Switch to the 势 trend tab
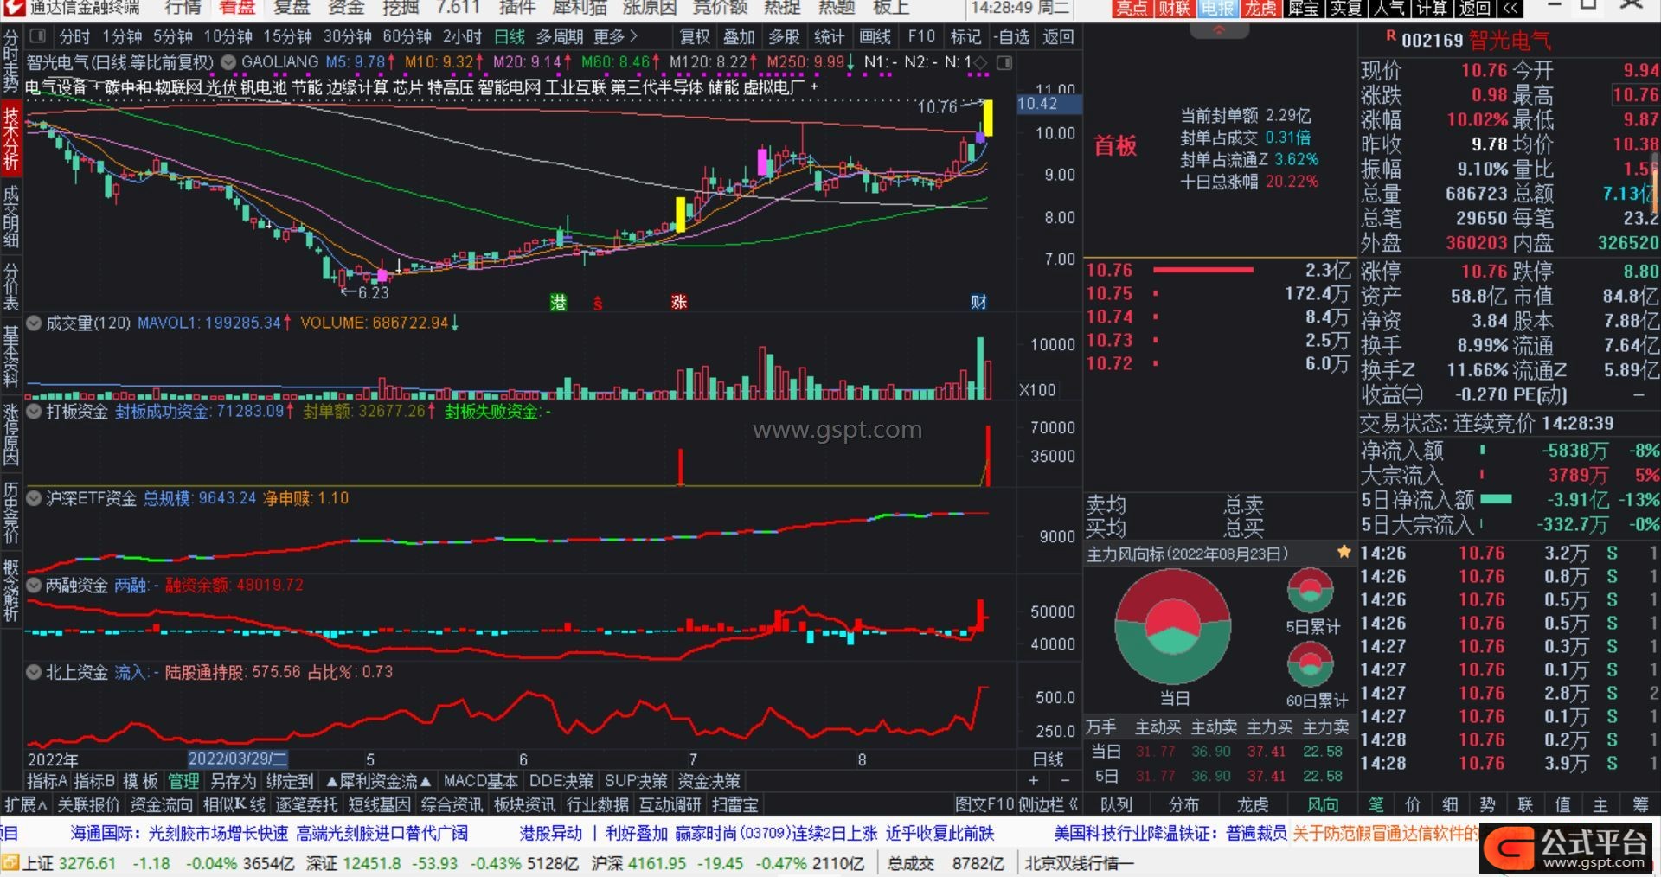Image resolution: width=1661 pixels, height=877 pixels. click(x=1488, y=804)
